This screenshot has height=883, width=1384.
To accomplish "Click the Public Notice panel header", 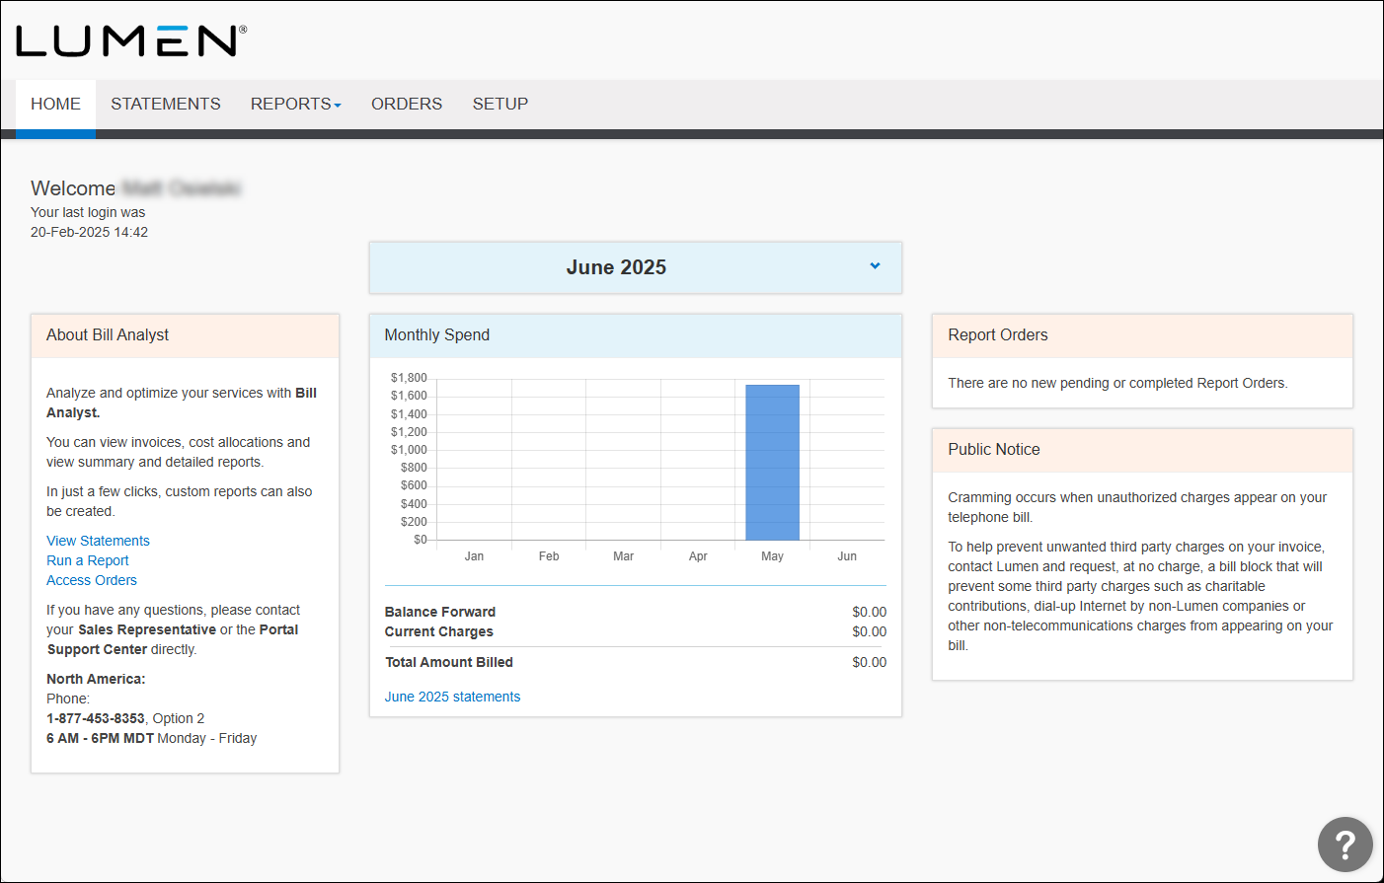I will point(993,449).
